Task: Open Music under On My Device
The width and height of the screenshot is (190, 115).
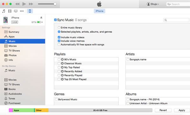Action: point(22,70)
